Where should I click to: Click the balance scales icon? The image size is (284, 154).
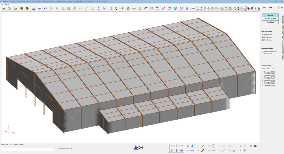click(x=75, y=8)
